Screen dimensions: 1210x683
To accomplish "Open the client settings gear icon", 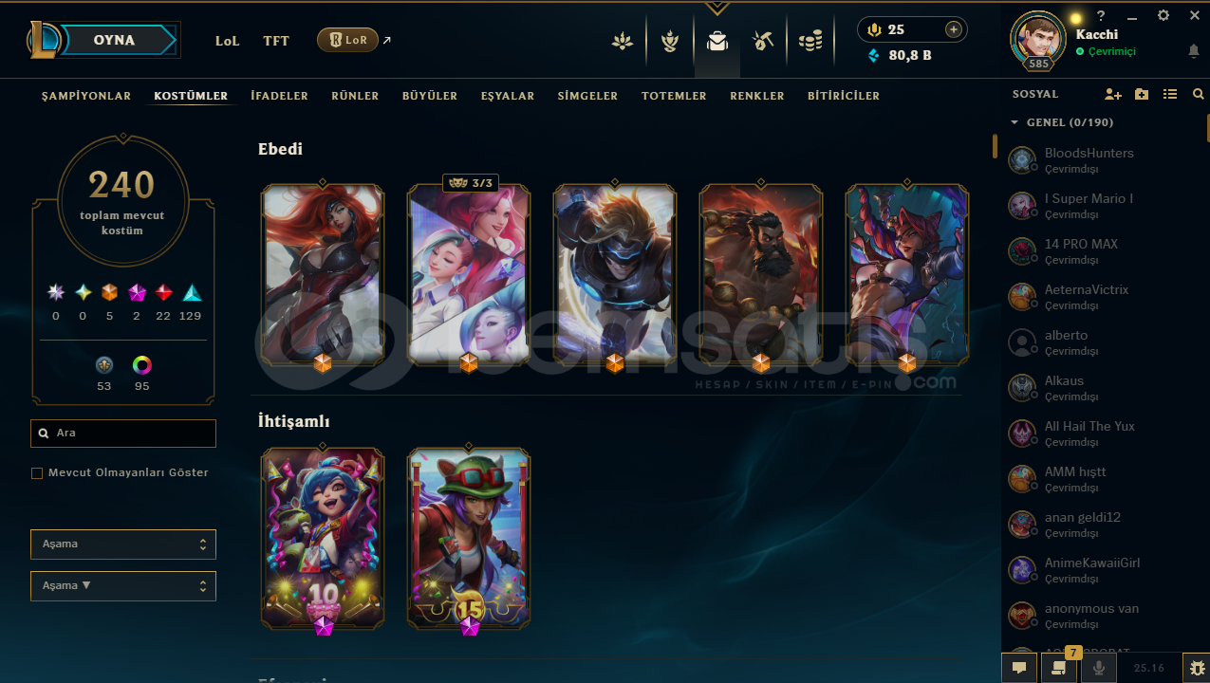I will tap(1163, 15).
